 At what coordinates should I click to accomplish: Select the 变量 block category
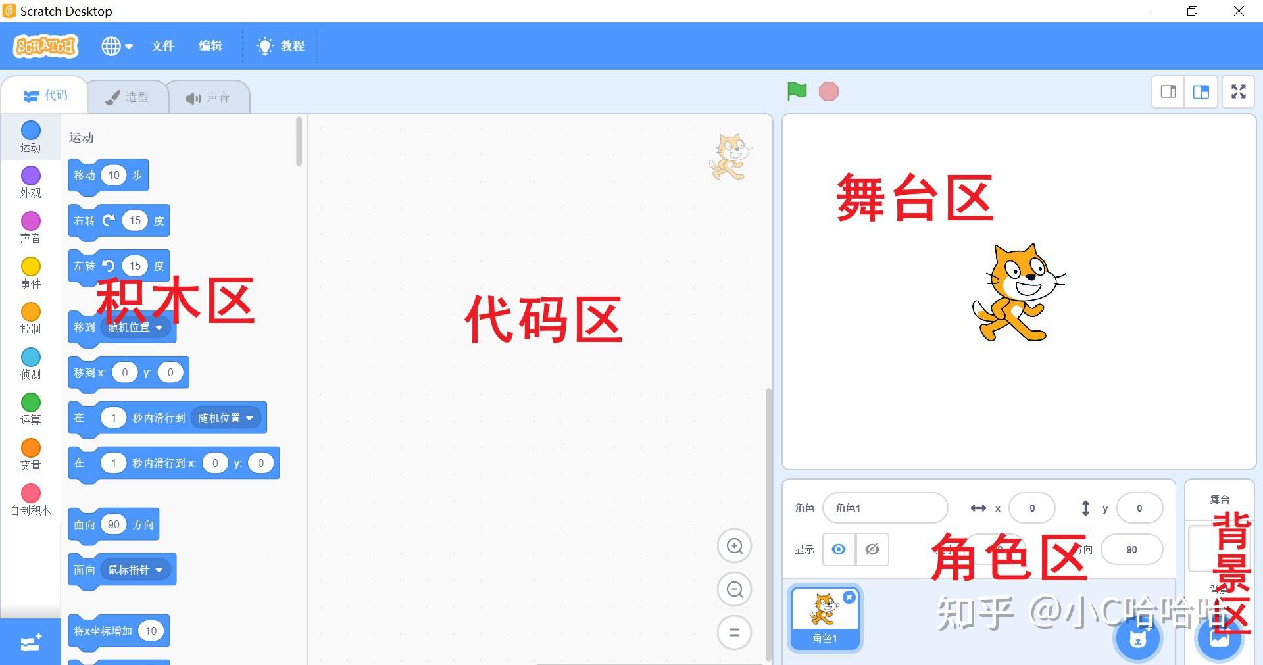31,455
